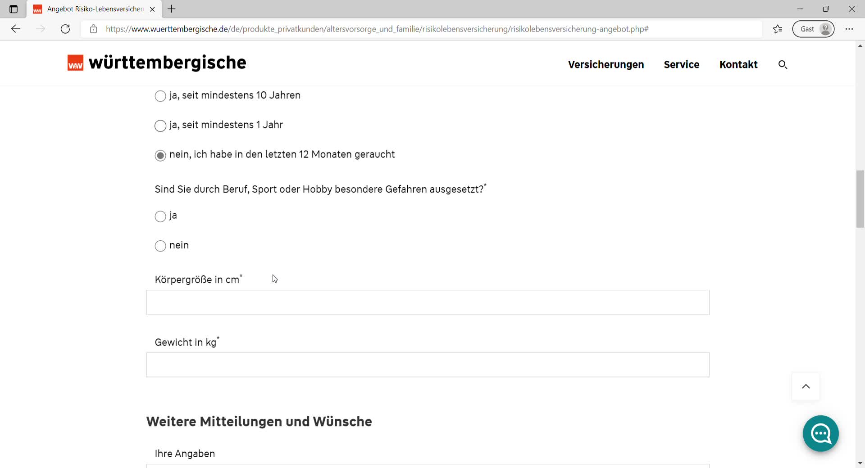Select 'ja, seit mindestens 1 Jahr'
This screenshot has height=468, width=865.
160,126
